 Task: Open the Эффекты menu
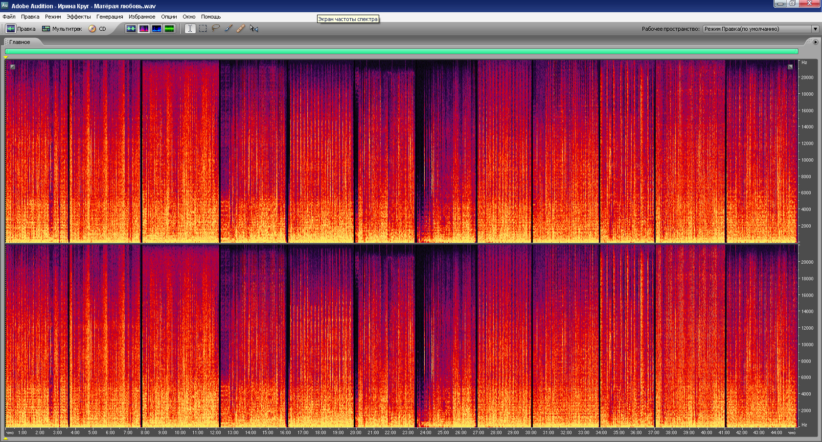pyautogui.click(x=79, y=17)
